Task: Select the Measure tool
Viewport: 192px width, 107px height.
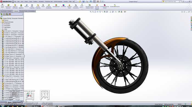Action: [x=26, y=6]
